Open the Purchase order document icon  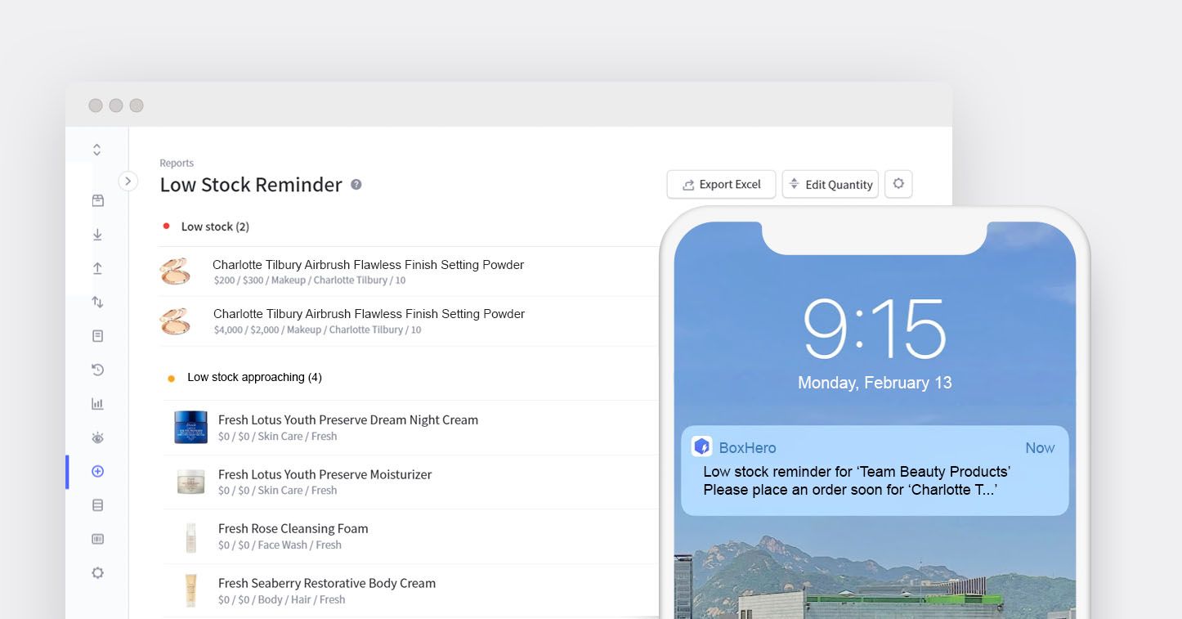pyautogui.click(x=96, y=335)
